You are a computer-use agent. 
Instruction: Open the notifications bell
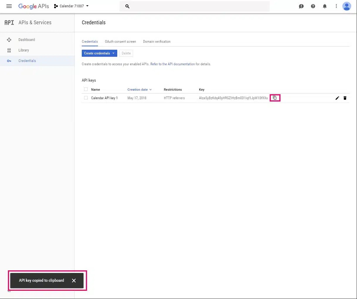click(x=324, y=6)
